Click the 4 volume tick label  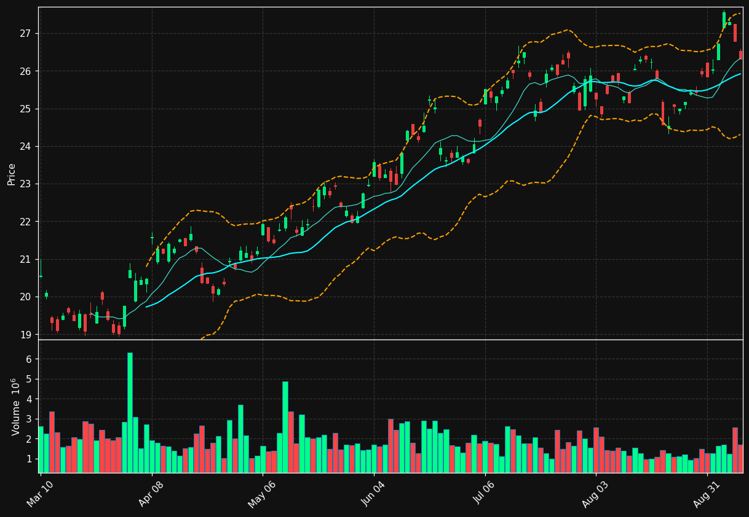(x=30, y=399)
